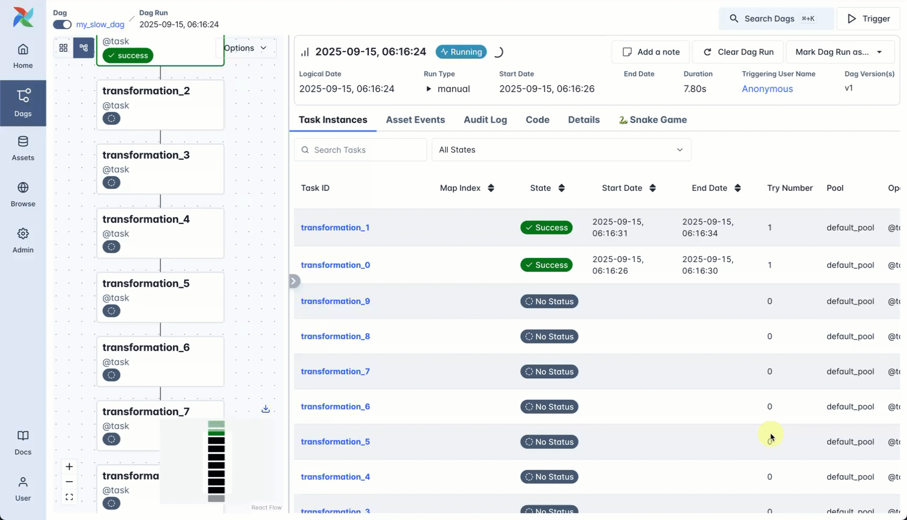Switch to grid view icon

tap(64, 48)
